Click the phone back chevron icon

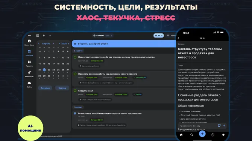click(x=179, y=38)
